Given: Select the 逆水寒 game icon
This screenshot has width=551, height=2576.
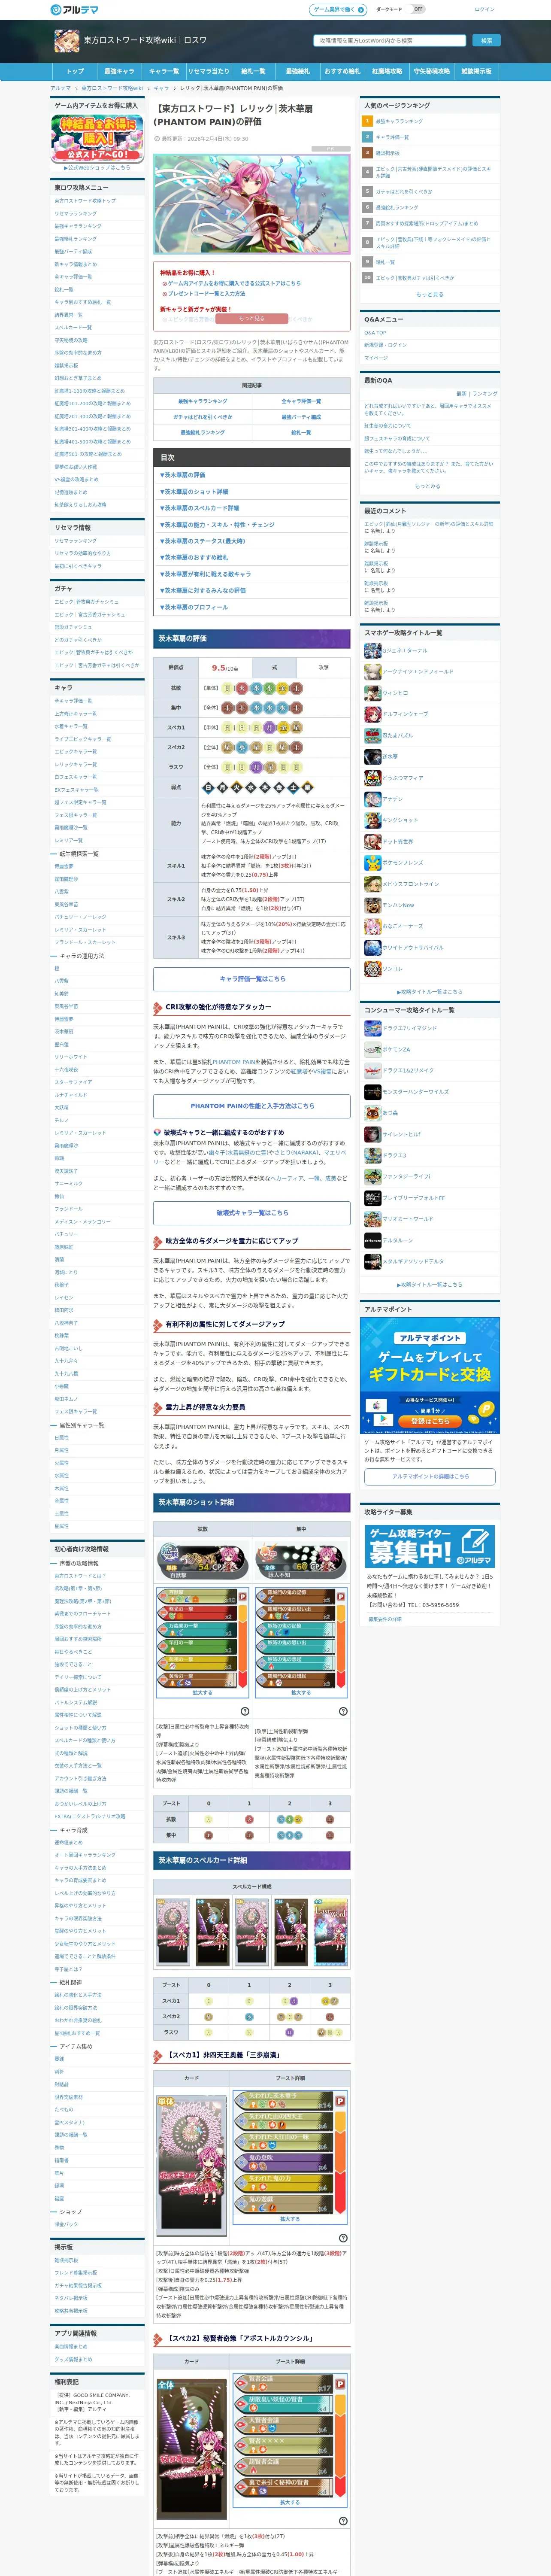Looking at the screenshot, I should [372, 756].
